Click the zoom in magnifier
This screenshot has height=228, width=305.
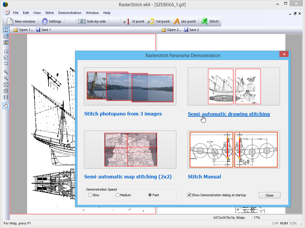pyautogui.click(x=6, y=72)
